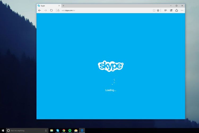Click the Skype logo on loading page
This screenshot has height=133, width=199.
[x=111, y=66]
